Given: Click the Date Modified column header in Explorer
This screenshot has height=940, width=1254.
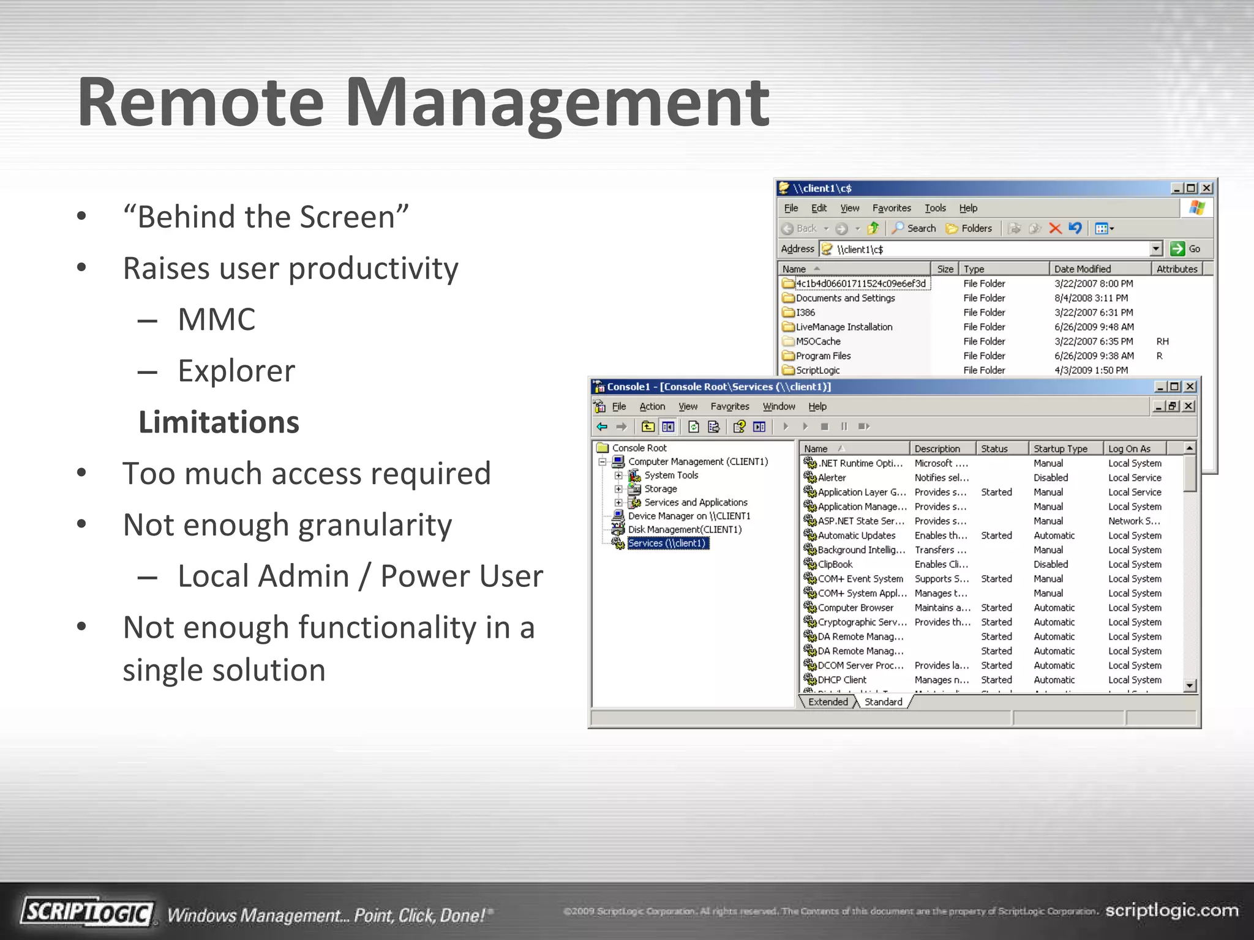Looking at the screenshot, I should (1100, 269).
